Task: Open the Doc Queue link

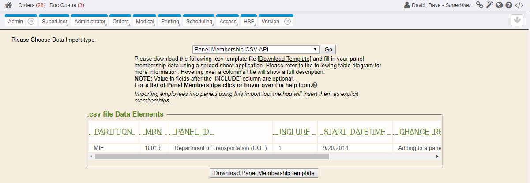Action: pyautogui.click(x=67, y=5)
